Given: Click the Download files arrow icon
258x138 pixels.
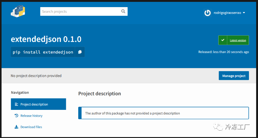Looking at the screenshot, I should [16, 127].
